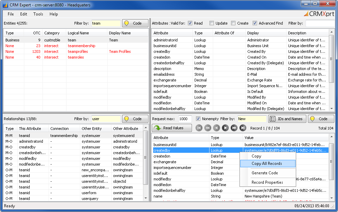This screenshot has height=212, width=338.
Task: Sort attributes by Attribute Of header
Action: pyautogui.click(x=229, y=33)
